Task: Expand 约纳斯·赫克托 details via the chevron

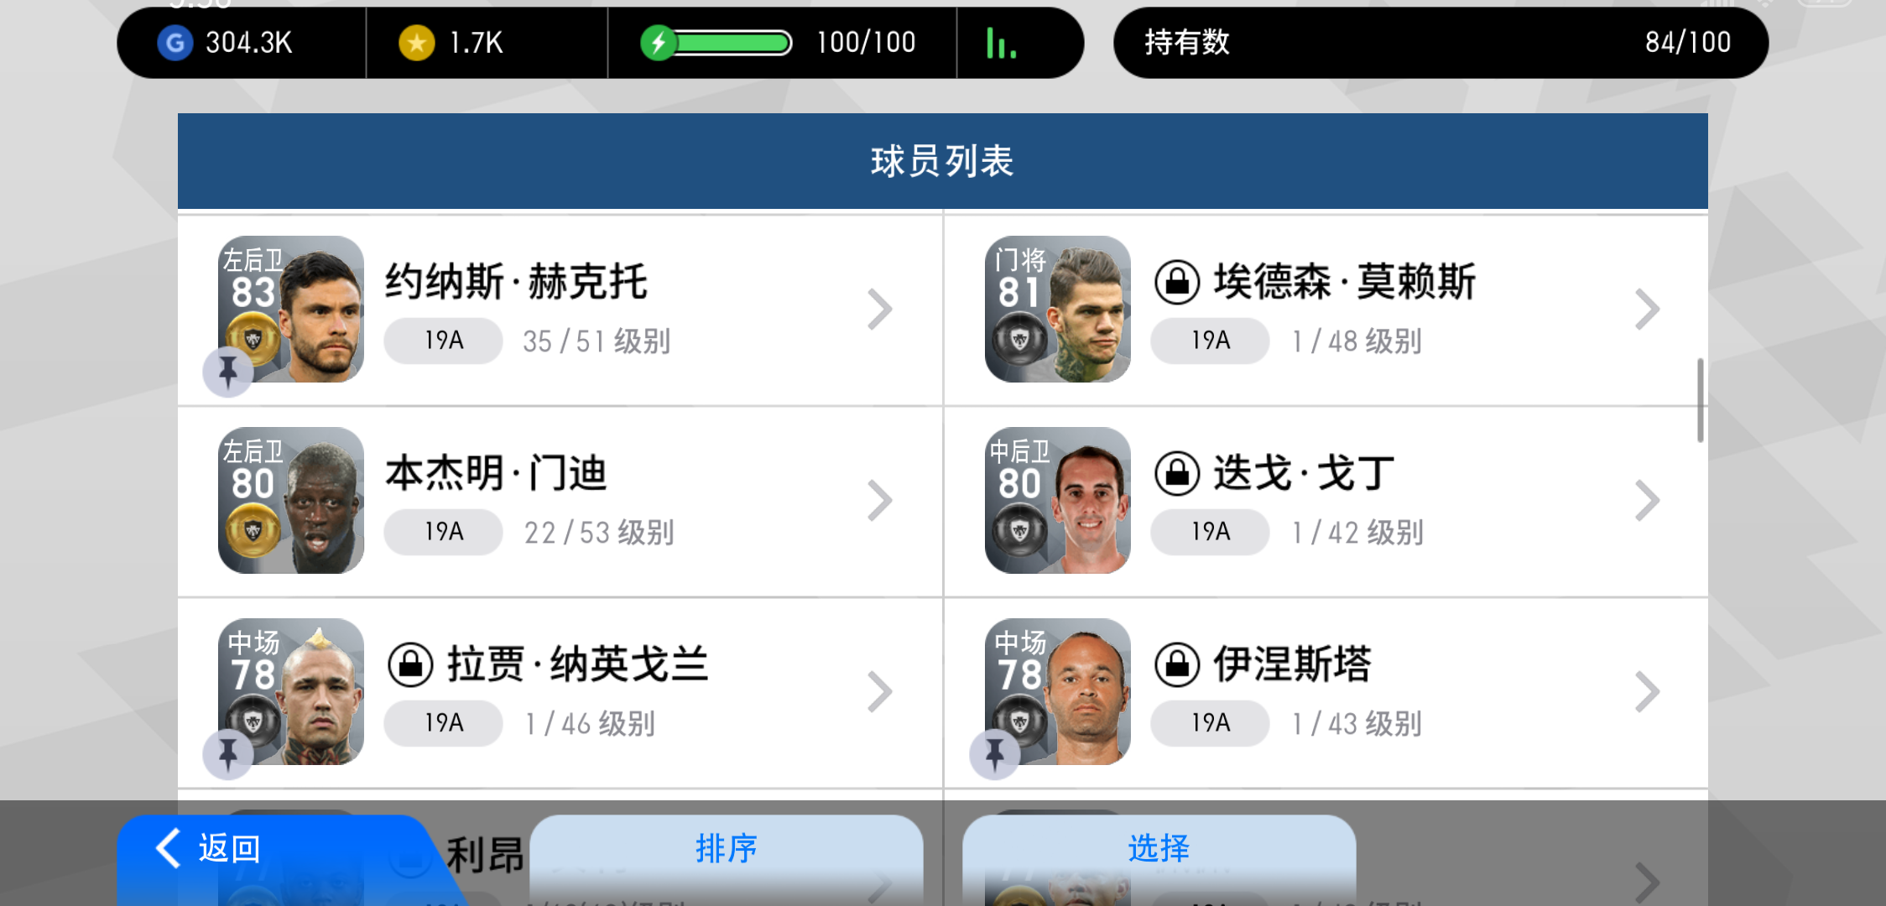Action: [x=879, y=310]
